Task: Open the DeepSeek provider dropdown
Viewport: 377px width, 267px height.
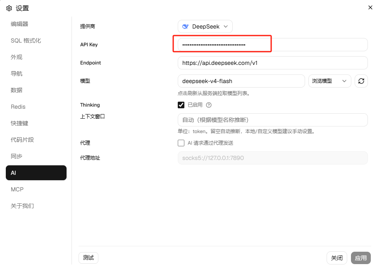Action: [205, 26]
